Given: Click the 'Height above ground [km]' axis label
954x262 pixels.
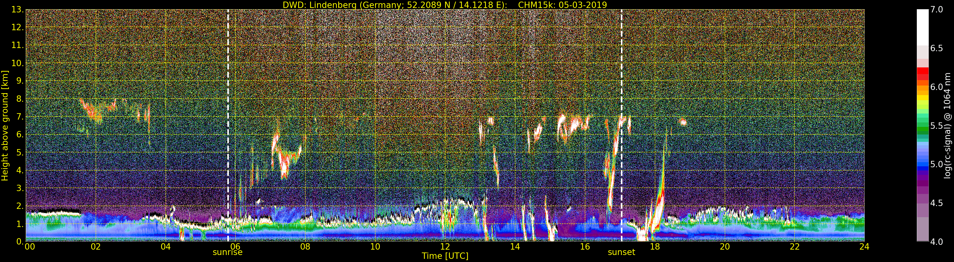Looking at the screenshot, I should [x=5, y=126].
